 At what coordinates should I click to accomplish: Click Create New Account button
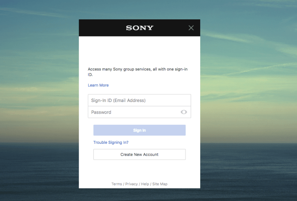pos(139,155)
